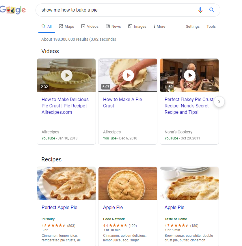Click the Google doodle logo

(13, 10)
